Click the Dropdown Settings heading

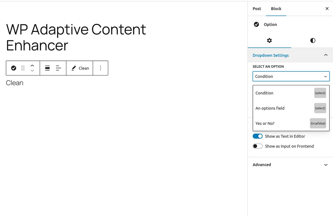(271, 55)
